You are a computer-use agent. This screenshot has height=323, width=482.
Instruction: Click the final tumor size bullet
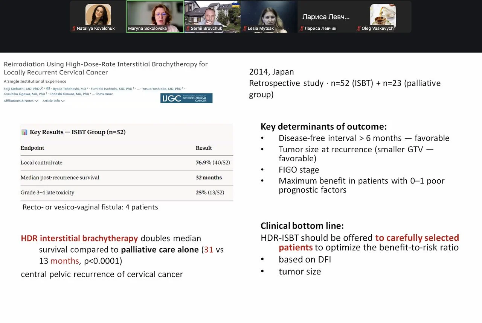(x=300, y=271)
